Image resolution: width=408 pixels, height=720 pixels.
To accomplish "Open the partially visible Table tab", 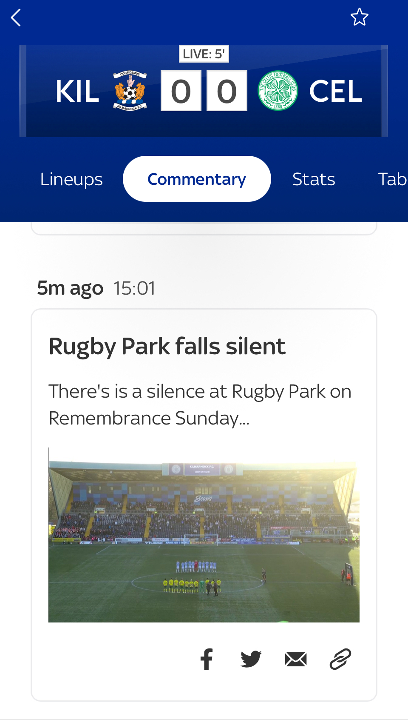I will tap(392, 179).
